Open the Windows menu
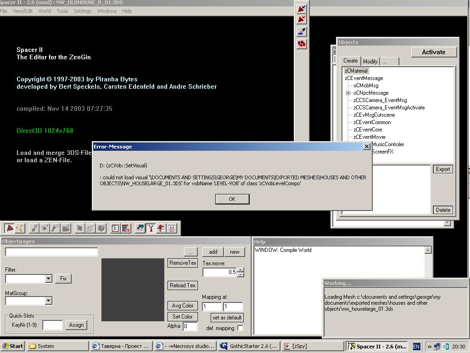This screenshot has height=353, width=470. (106, 11)
